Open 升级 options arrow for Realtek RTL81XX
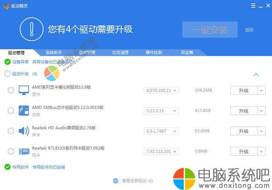Viewport: 272px width, 190px height. point(261,152)
